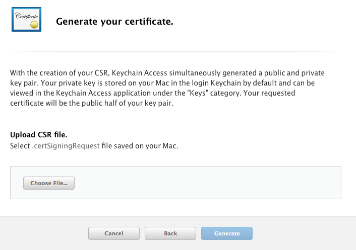Select the 'Generate your certificate.' heading
356x250 pixels.
coord(114,22)
